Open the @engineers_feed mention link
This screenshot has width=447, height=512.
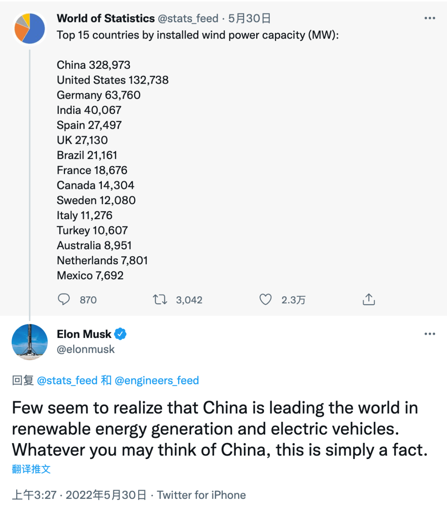(157, 380)
